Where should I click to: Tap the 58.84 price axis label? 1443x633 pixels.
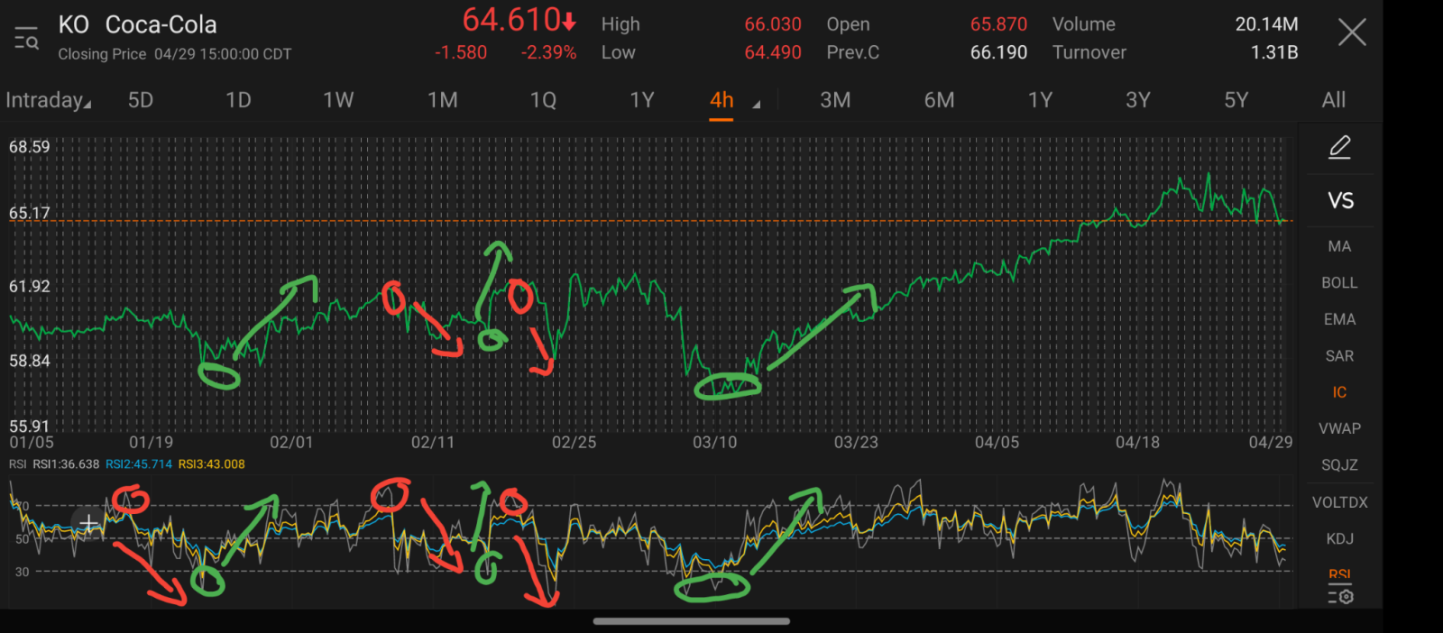coord(30,361)
